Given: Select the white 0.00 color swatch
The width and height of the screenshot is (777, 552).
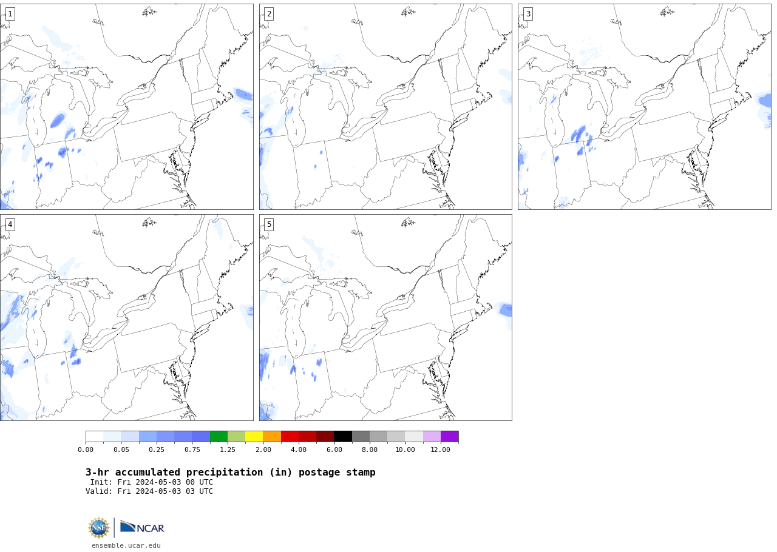Looking at the screenshot, I should click(x=95, y=437).
